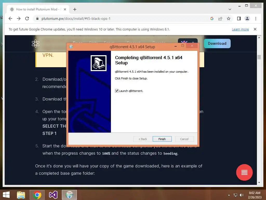Viewport: 266px width, 200px height.
Task: Click the Google search icon in address bar
Action: click(212, 18)
